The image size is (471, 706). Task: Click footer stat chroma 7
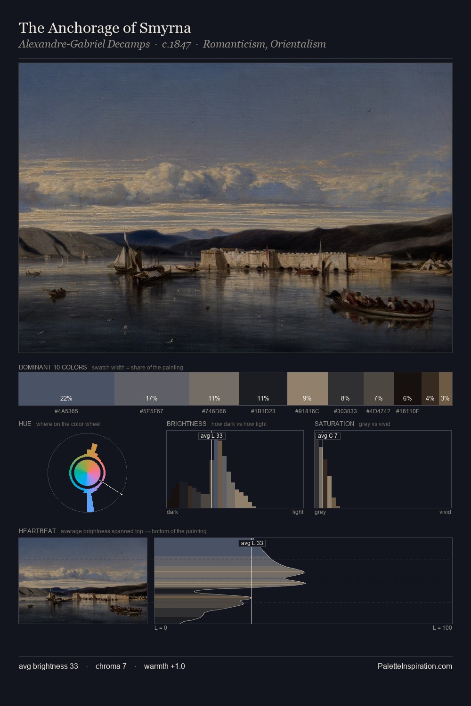111,666
